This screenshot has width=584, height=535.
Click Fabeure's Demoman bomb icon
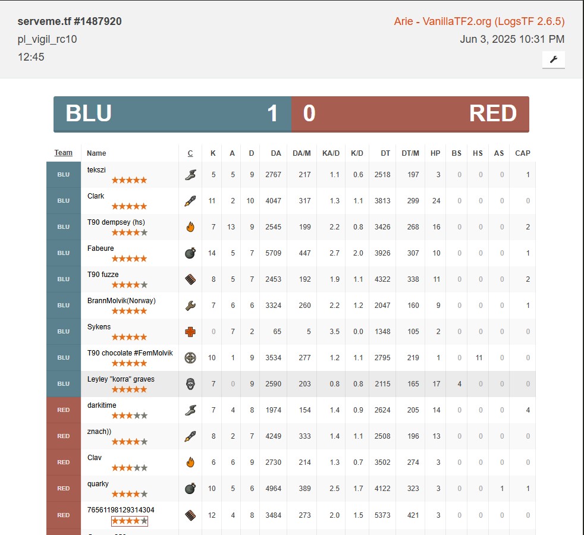tap(190, 253)
